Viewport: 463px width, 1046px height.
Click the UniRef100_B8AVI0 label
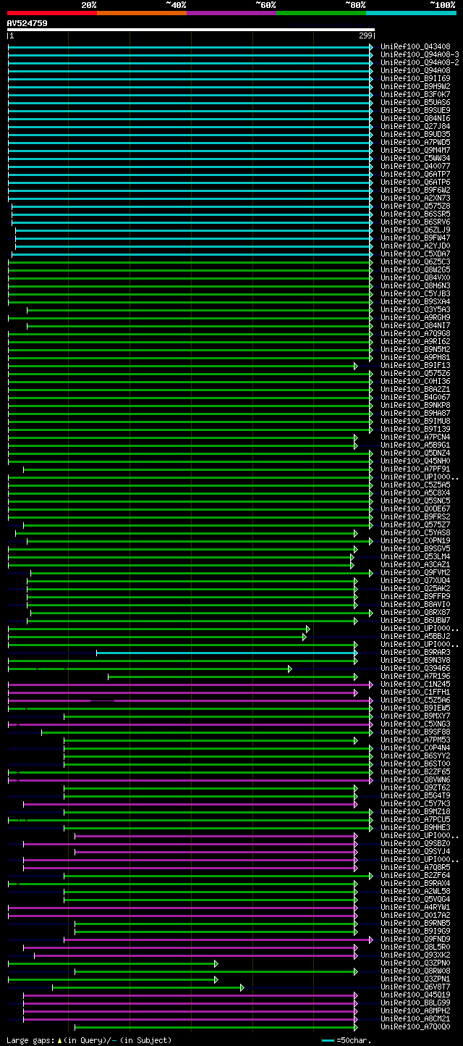tap(415, 604)
